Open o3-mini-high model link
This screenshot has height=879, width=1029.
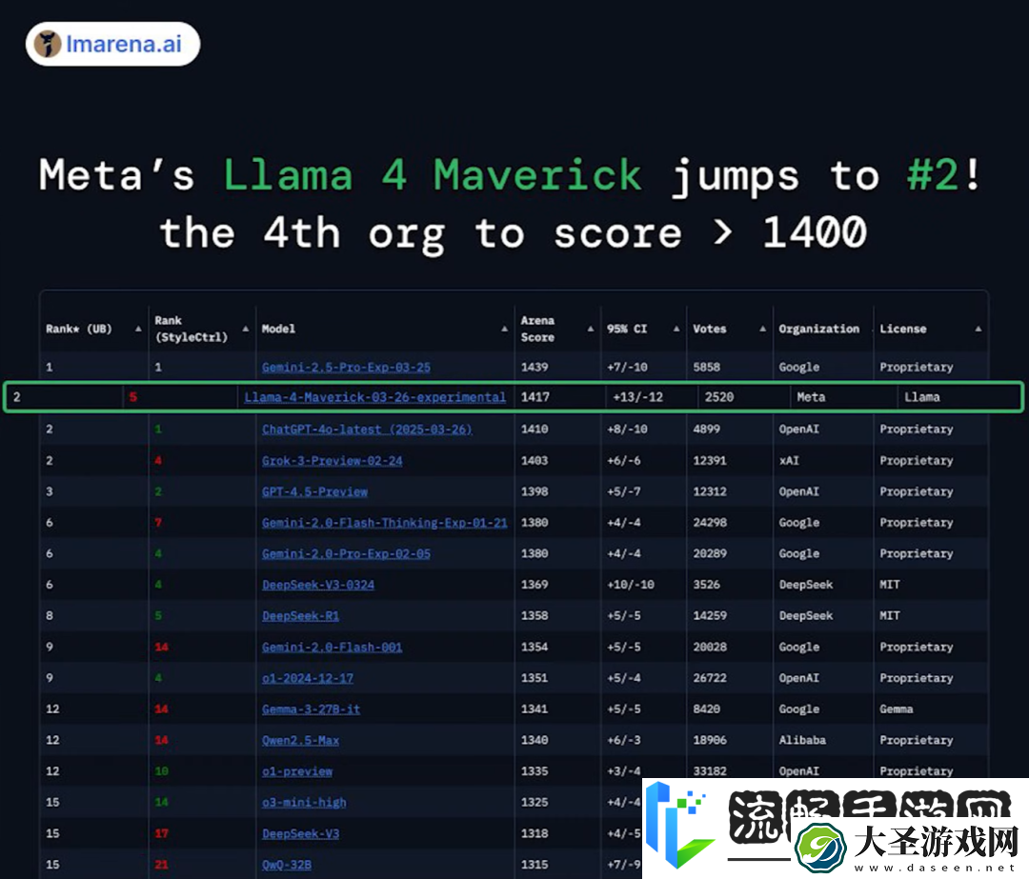coord(304,802)
